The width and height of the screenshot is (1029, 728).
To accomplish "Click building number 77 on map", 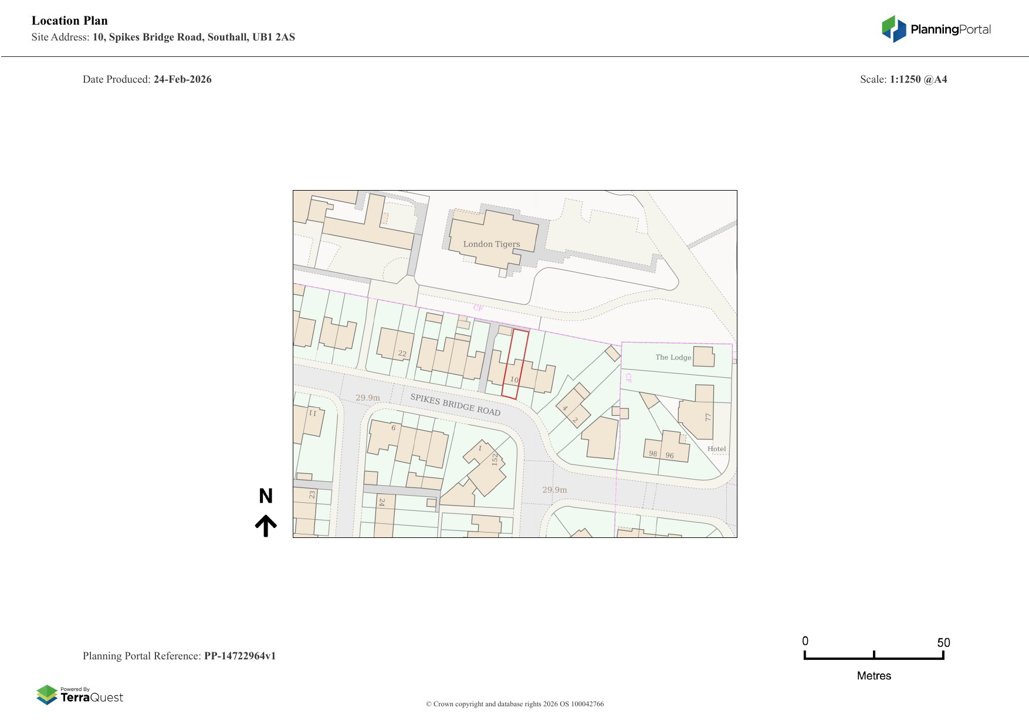I will [708, 417].
